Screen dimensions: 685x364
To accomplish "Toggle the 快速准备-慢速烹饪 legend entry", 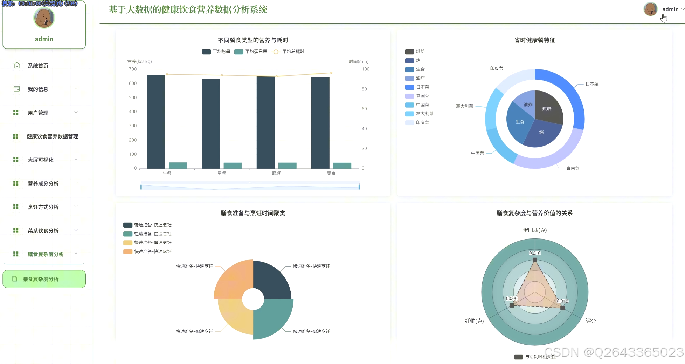I will point(147,243).
